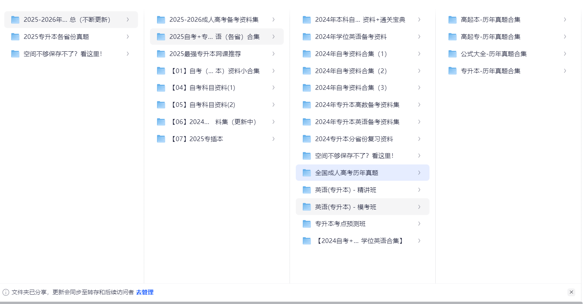Click folder icon of 2024年自考资料合集（2）
Viewport: 583px width, 304px height.
pyautogui.click(x=307, y=71)
